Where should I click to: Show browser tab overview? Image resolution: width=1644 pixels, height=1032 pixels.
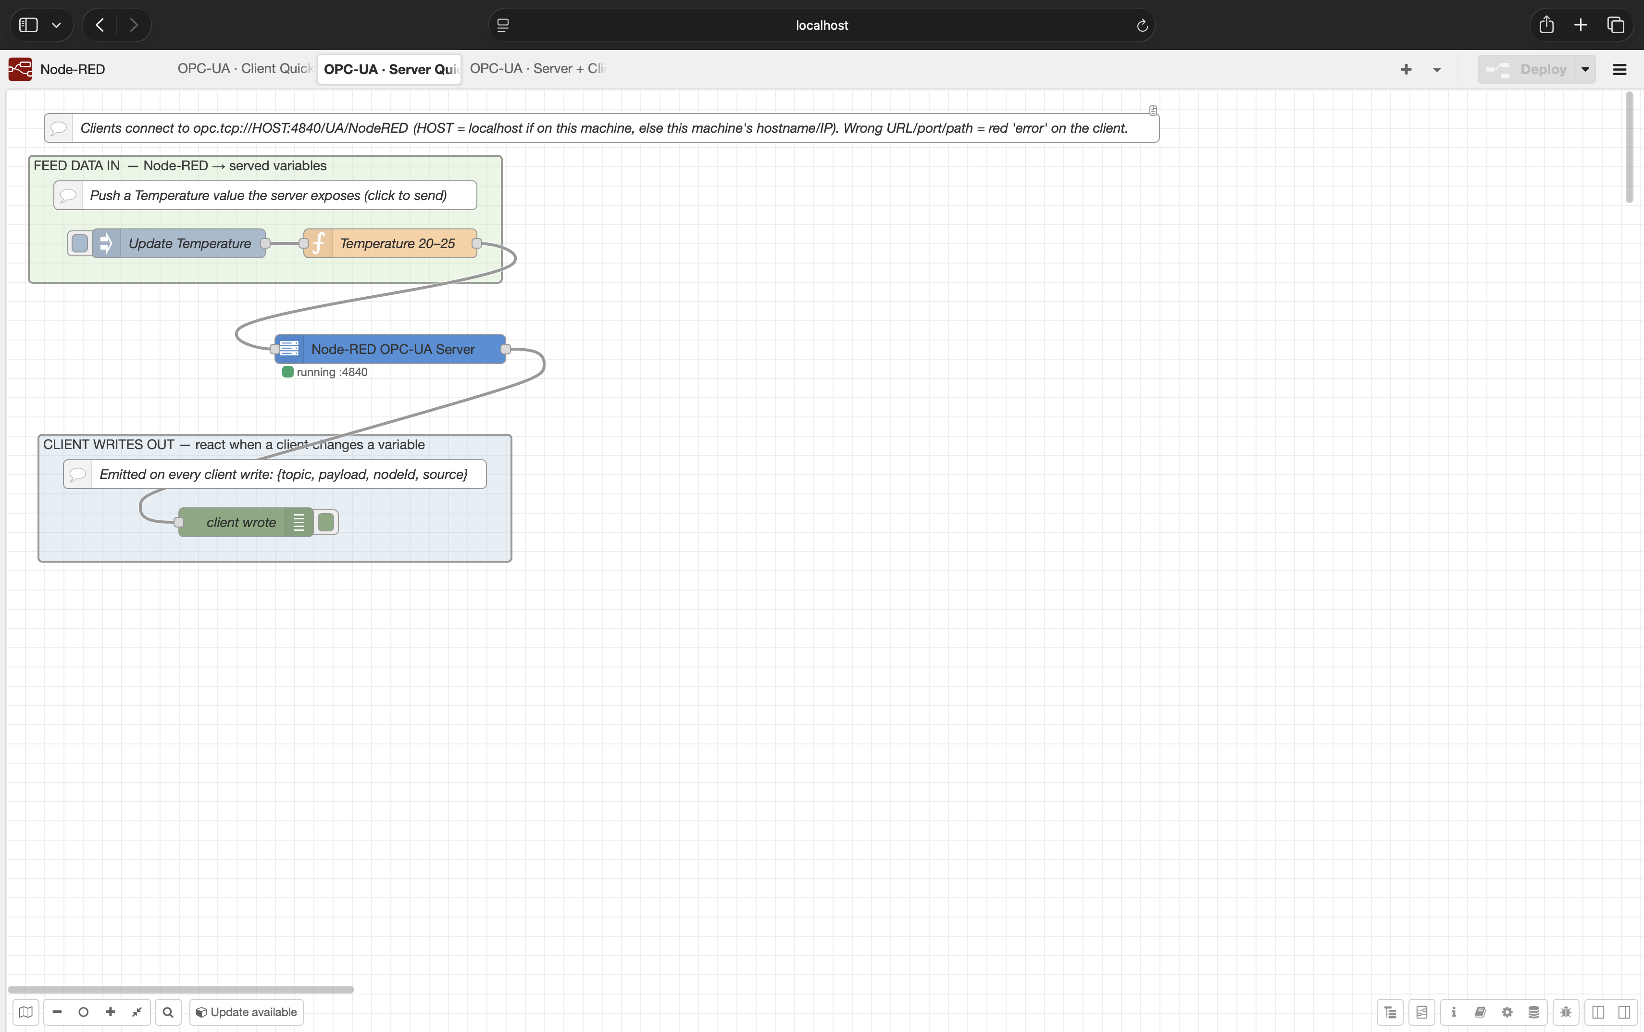point(1615,25)
